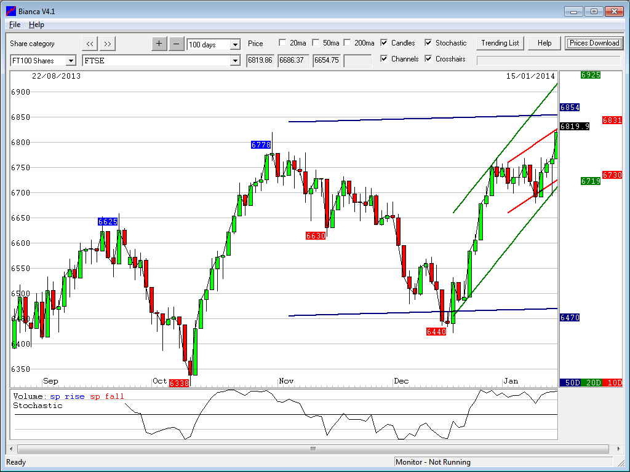The width and height of the screenshot is (630, 472).
Task: Open the Help menu
Action: pos(36,25)
